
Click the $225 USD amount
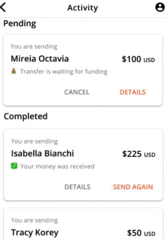tap(139, 154)
